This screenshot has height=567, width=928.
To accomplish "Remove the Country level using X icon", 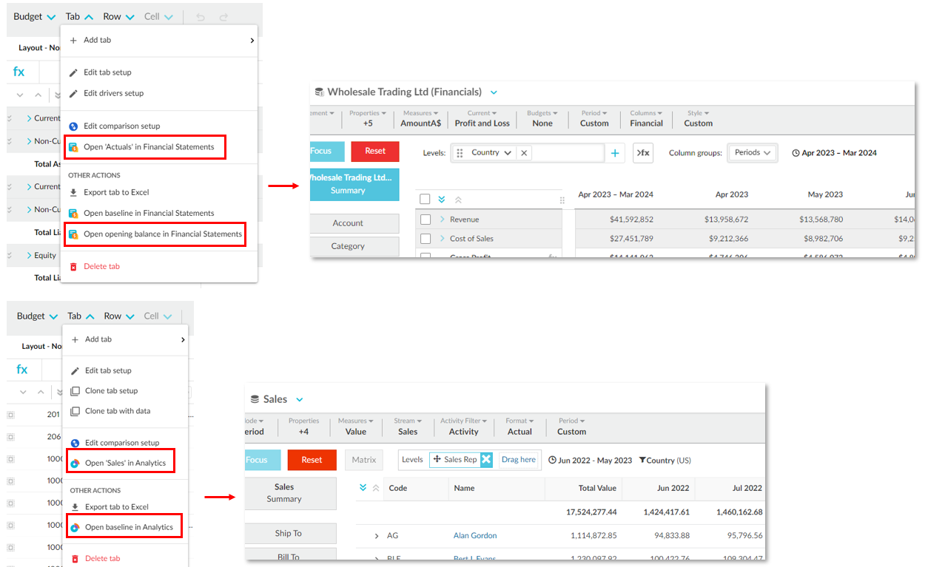I will [x=524, y=153].
